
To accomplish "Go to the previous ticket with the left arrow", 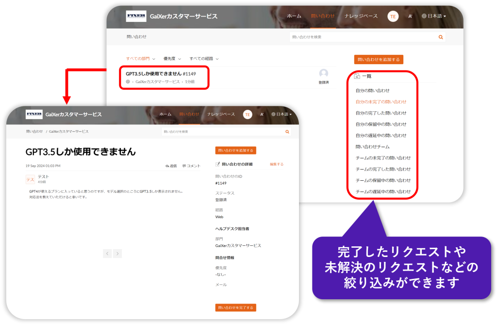I will click(x=107, y=253).
